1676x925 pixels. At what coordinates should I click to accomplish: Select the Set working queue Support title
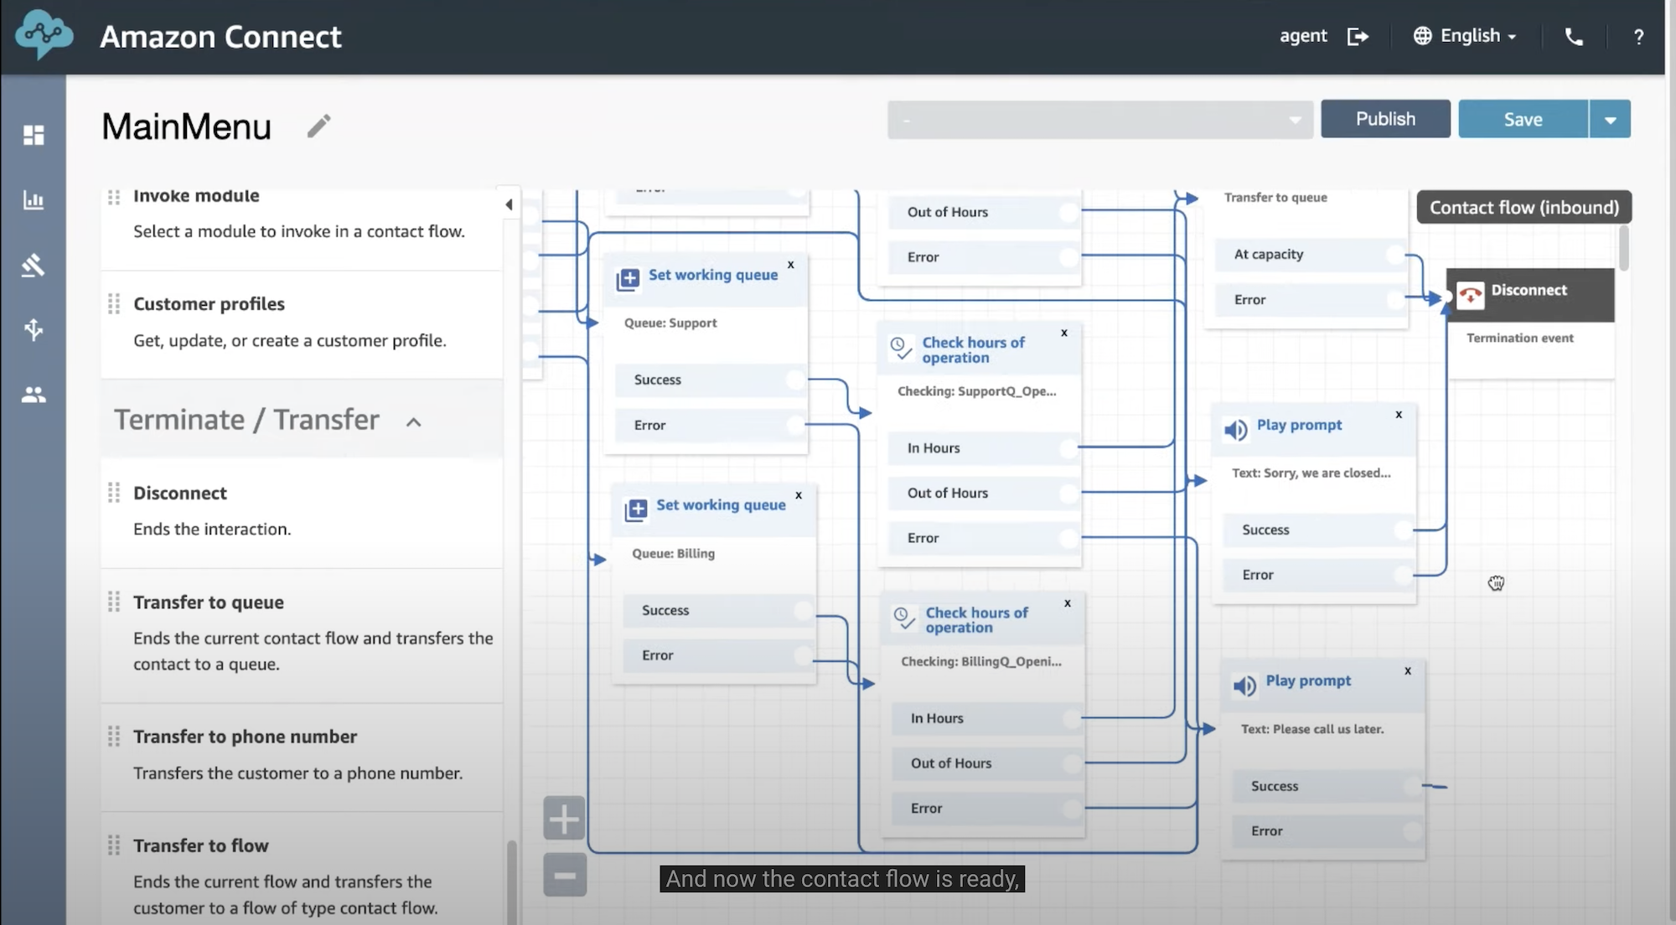click(x=713, y=275)
